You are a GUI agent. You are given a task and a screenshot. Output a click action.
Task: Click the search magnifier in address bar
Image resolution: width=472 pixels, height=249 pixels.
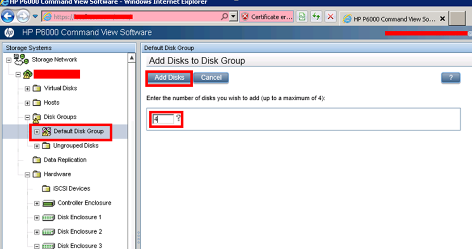point(224,16)
